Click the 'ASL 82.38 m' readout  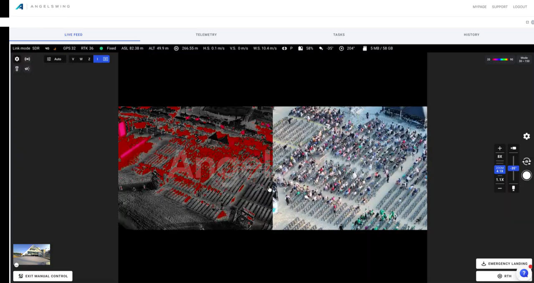click(x=132, y=48)
